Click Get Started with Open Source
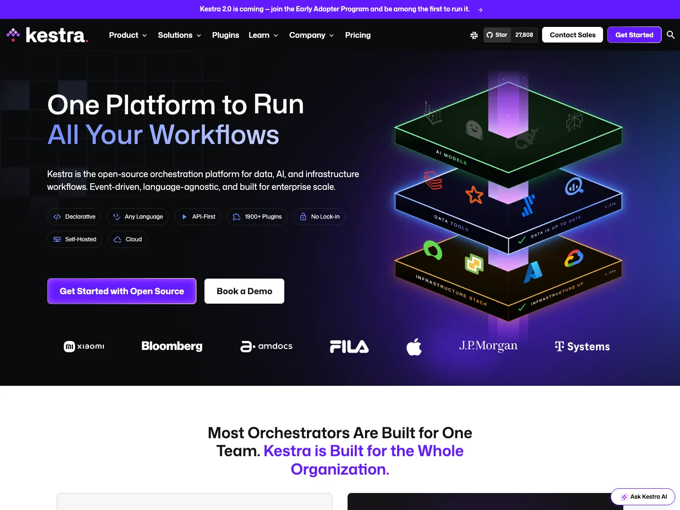Viewport: 680px width, 510px height. tap(122, 291)
